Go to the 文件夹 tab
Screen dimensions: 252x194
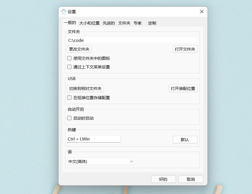[x=124, y=23]
